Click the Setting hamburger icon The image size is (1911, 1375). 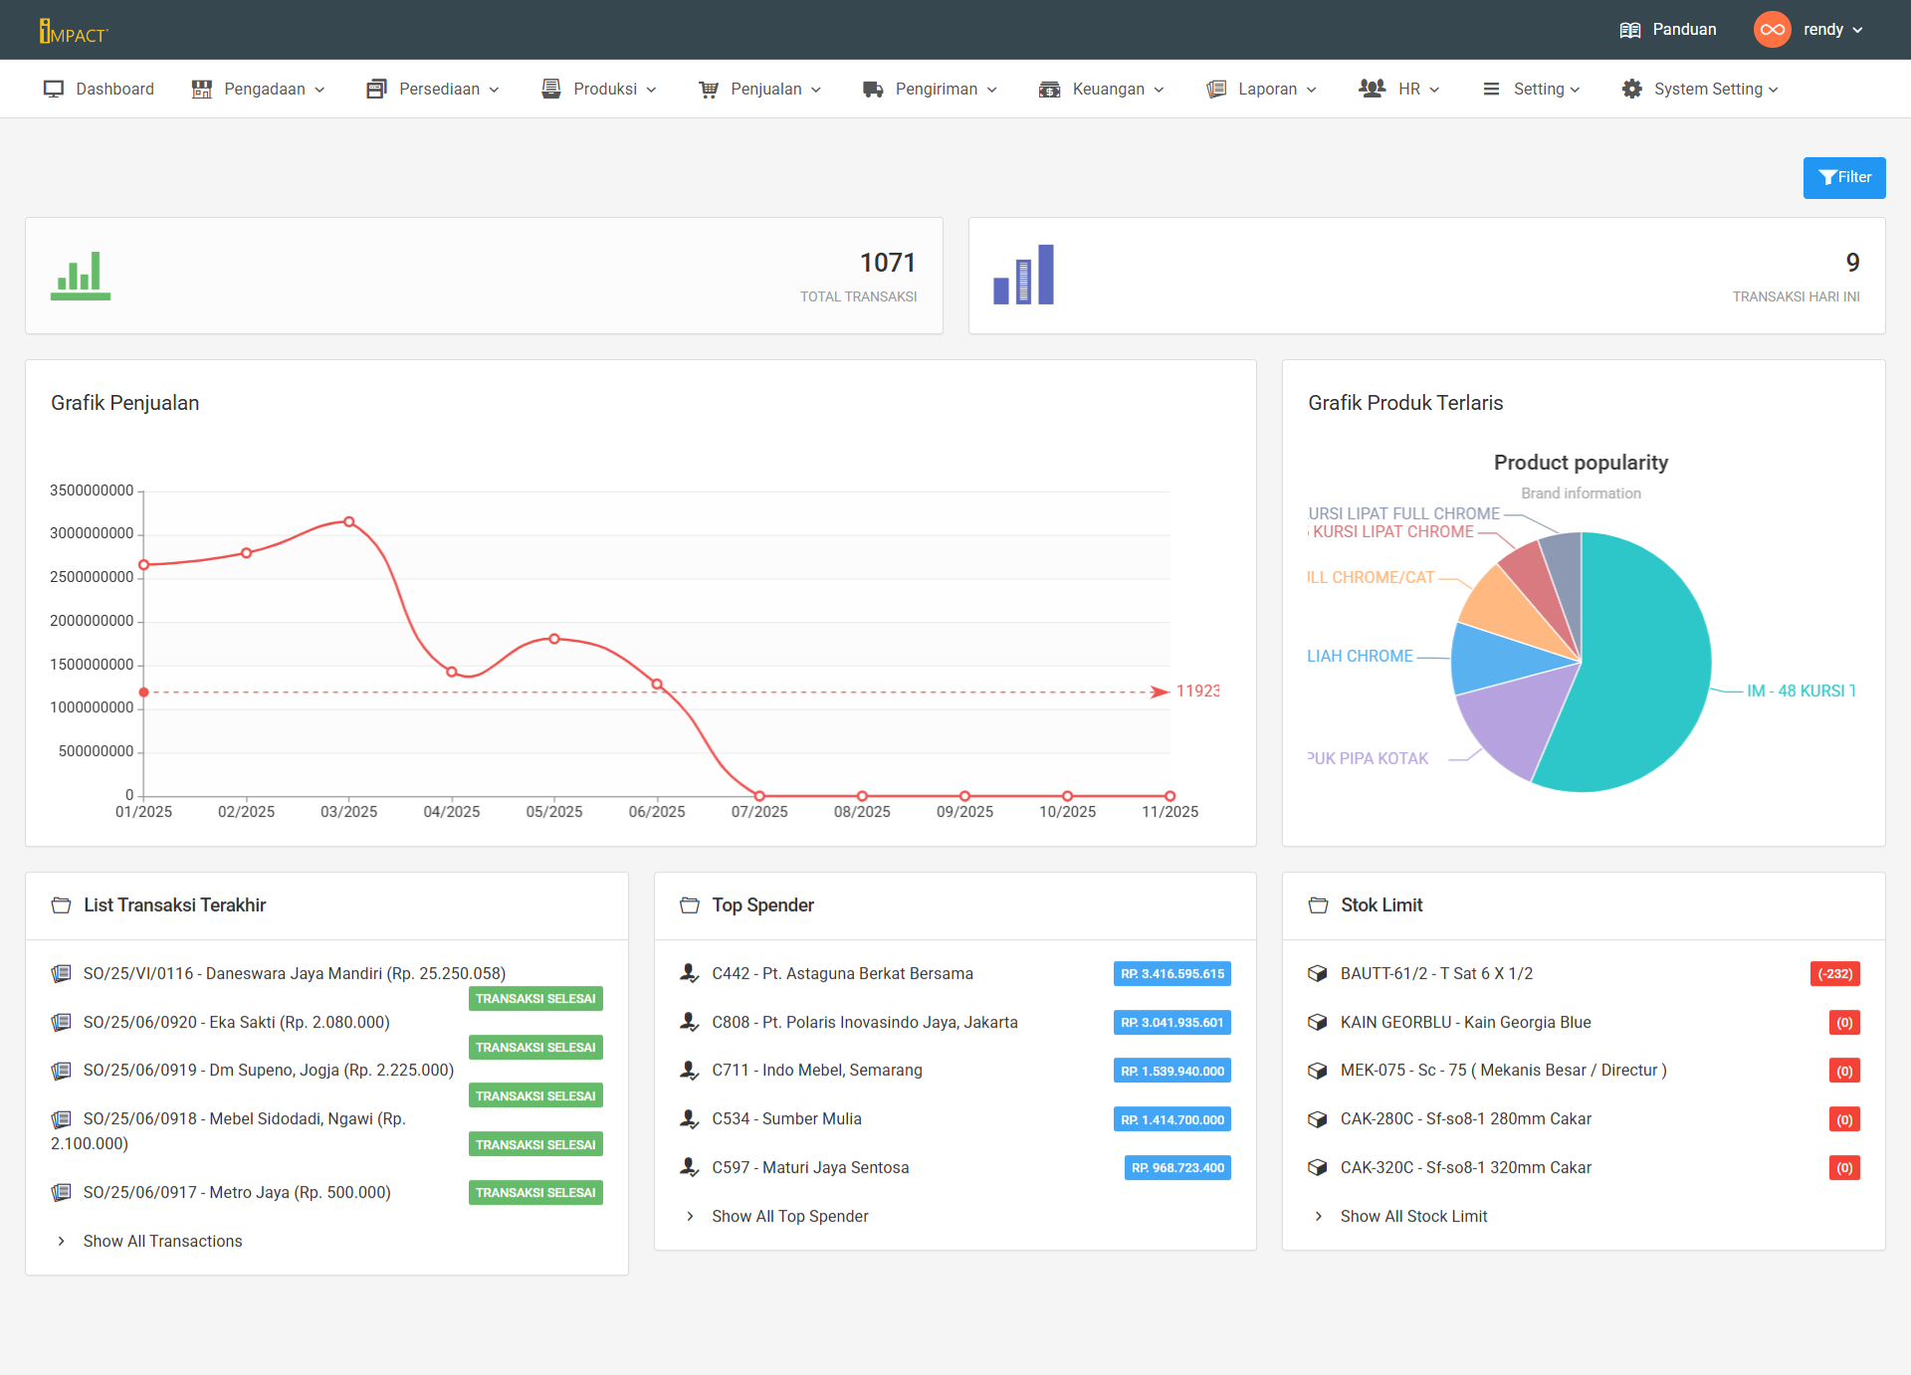[1491, 90]
